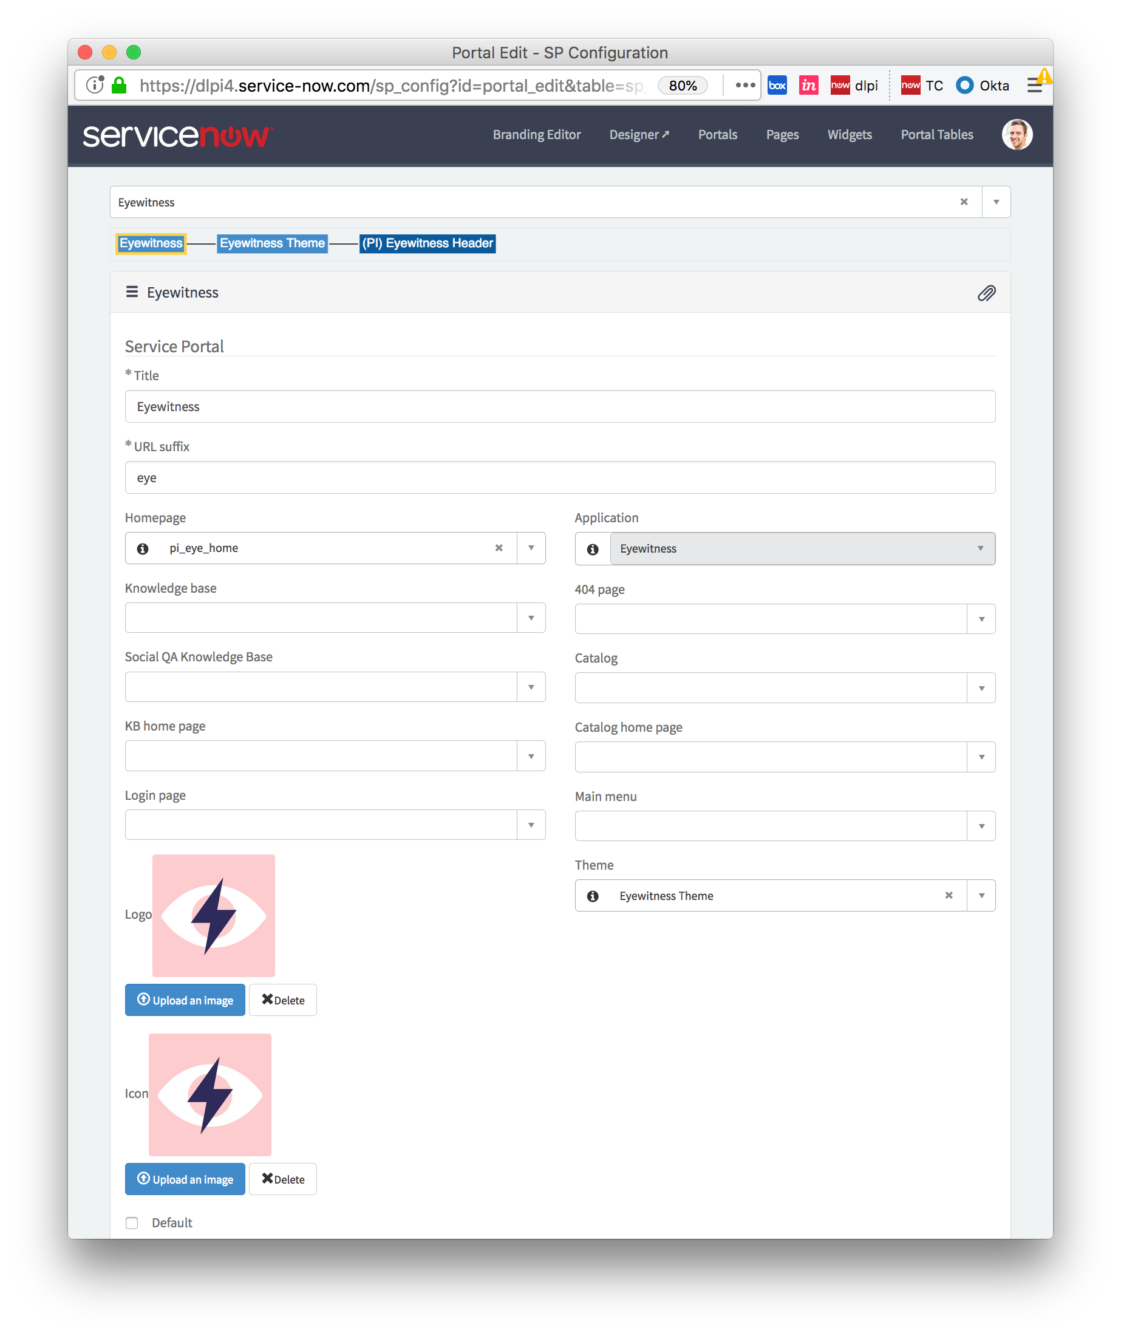Delete the Logo image
Screen dimensions: 1121x1336
[x=282, y=1000]
